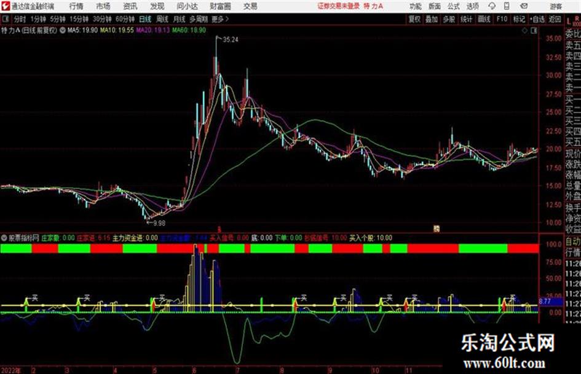
Task: Click the 标记 mark button
Action: 519,19
